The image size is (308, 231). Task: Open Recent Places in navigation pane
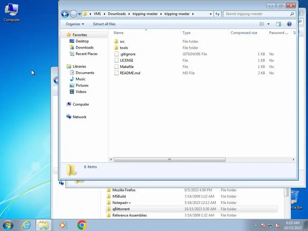point(87,54)
